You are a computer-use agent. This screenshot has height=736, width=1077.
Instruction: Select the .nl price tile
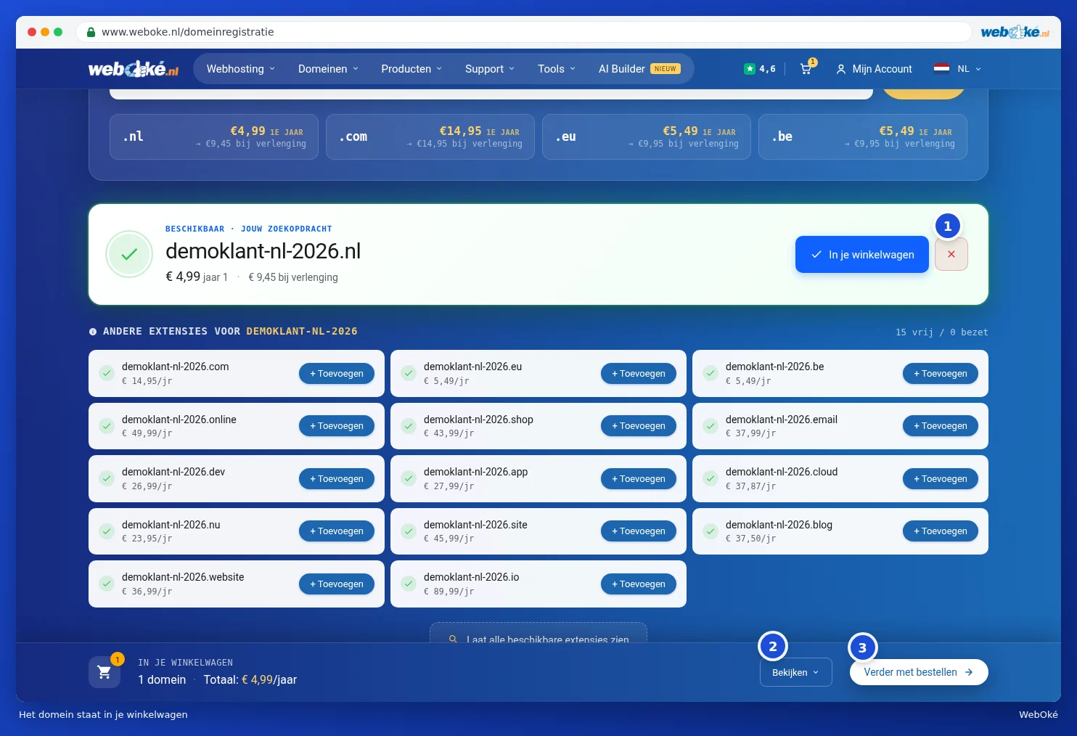point(214,136)
